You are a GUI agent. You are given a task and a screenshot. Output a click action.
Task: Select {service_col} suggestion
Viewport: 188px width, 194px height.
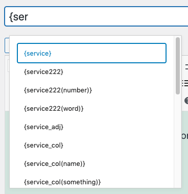(x=91, y=145)
